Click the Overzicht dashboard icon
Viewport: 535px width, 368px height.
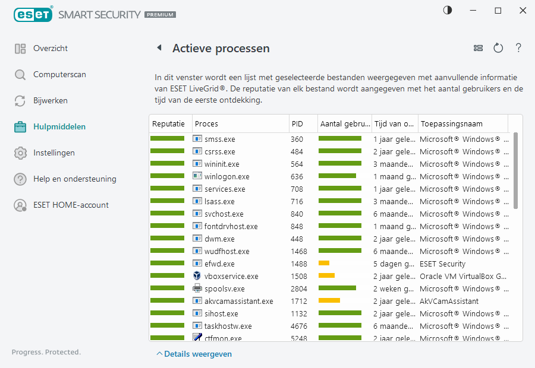(20, 49)
